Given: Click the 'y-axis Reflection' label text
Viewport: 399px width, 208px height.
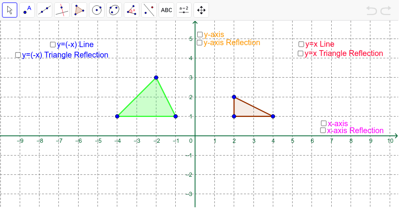Looking at the screenshot, I should [232, 42].
